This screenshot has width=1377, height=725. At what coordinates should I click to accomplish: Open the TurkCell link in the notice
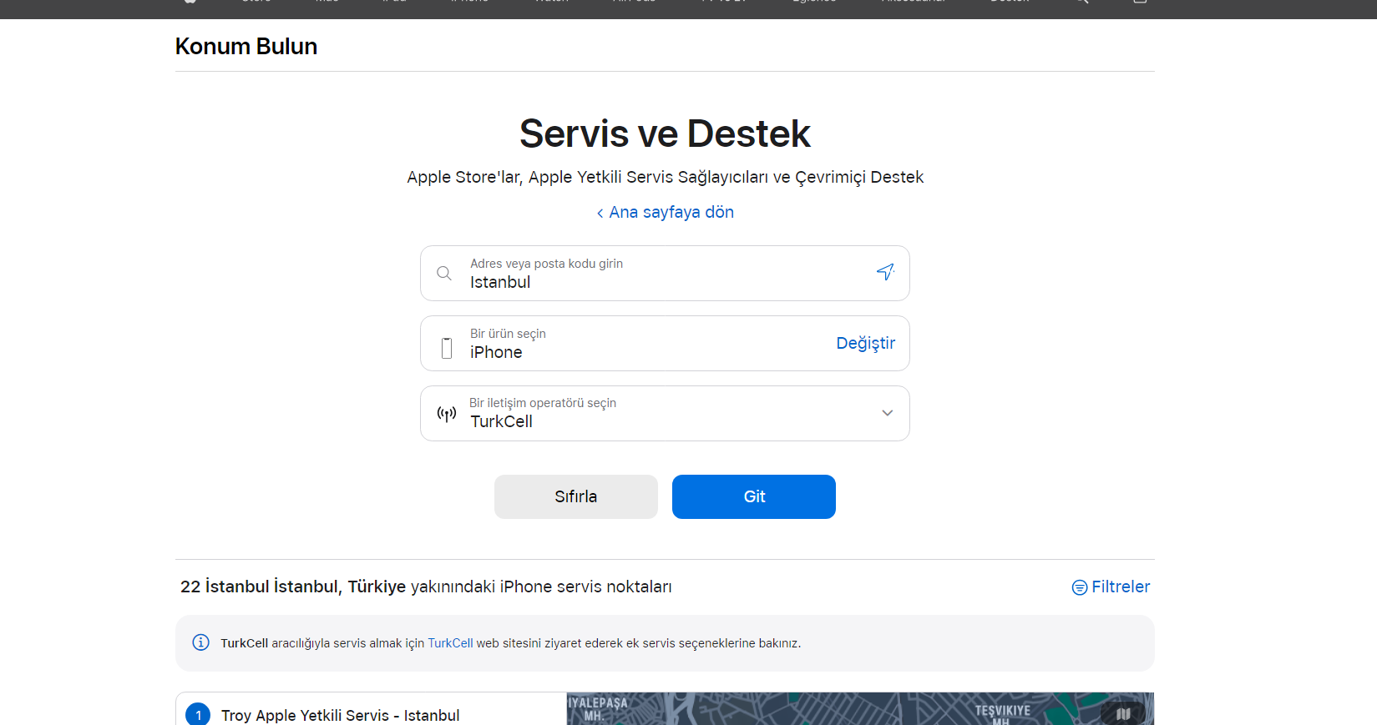450,643
